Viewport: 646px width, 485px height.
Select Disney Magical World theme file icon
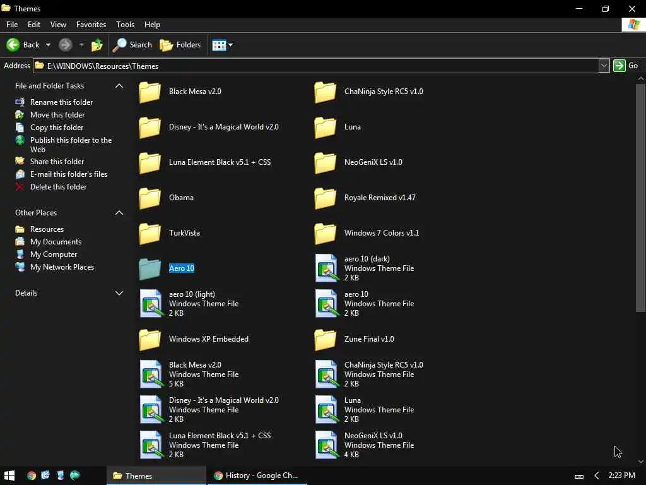click(x=151, y=409)
